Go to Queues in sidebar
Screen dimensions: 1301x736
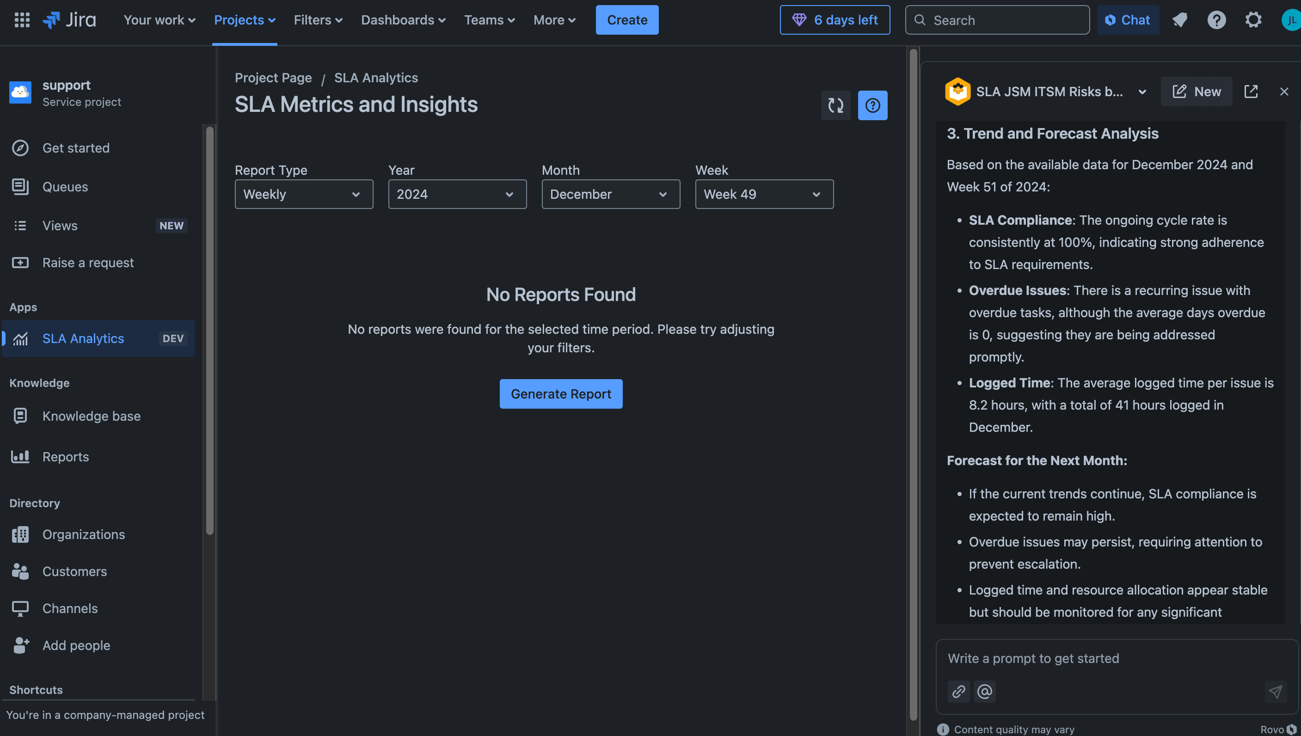(x=98, y=186)
